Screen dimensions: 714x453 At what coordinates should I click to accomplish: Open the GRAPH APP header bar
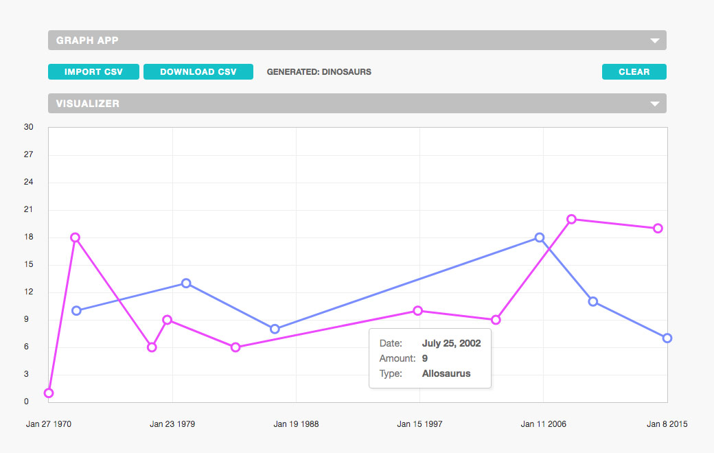(x=357, y=40)
